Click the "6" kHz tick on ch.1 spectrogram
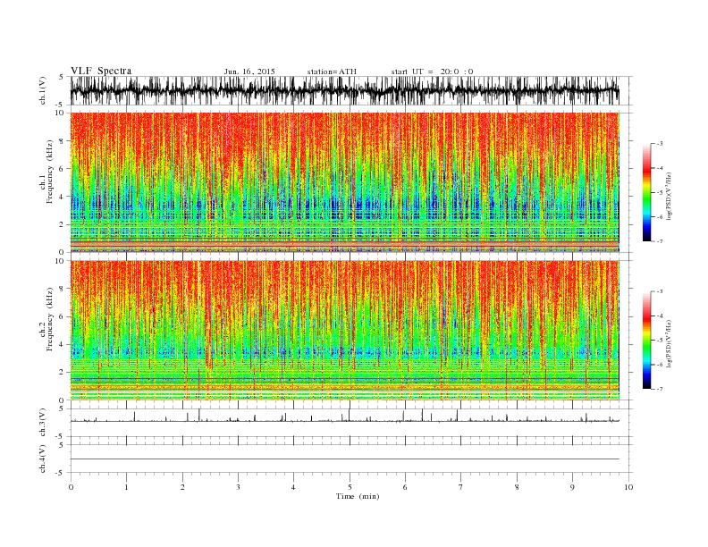Screen dimensions: 708x547 point(63,168)
